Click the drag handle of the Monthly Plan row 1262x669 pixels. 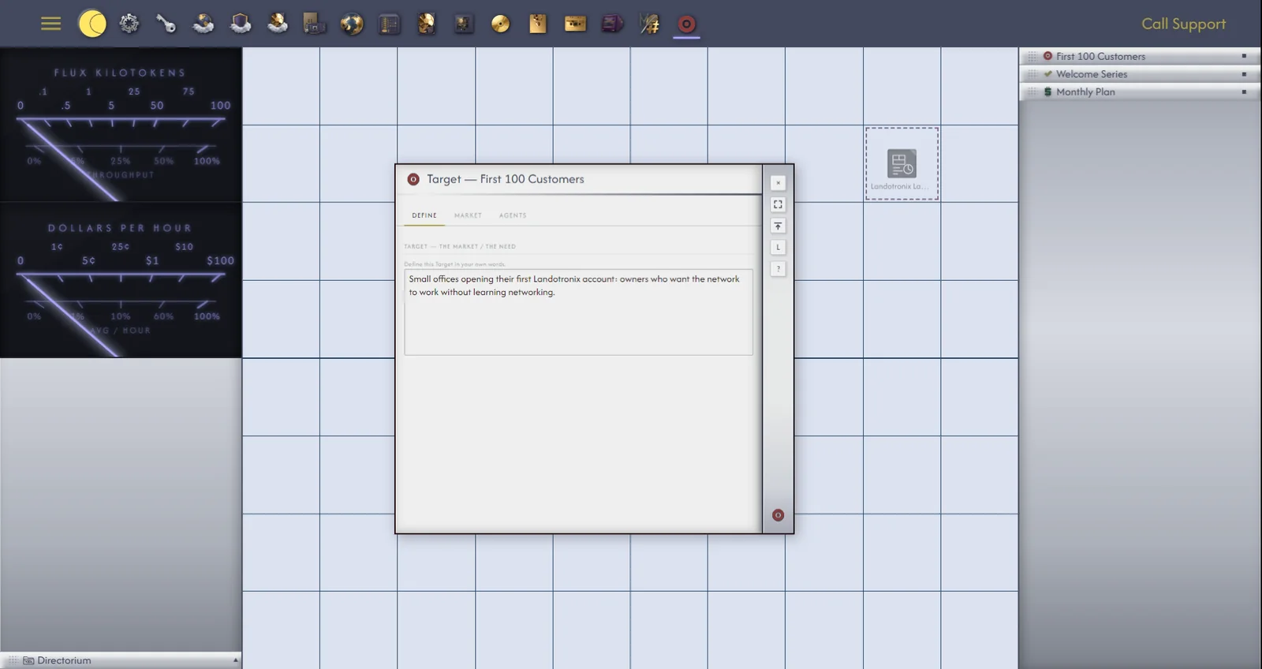[x=1032, y=92]
